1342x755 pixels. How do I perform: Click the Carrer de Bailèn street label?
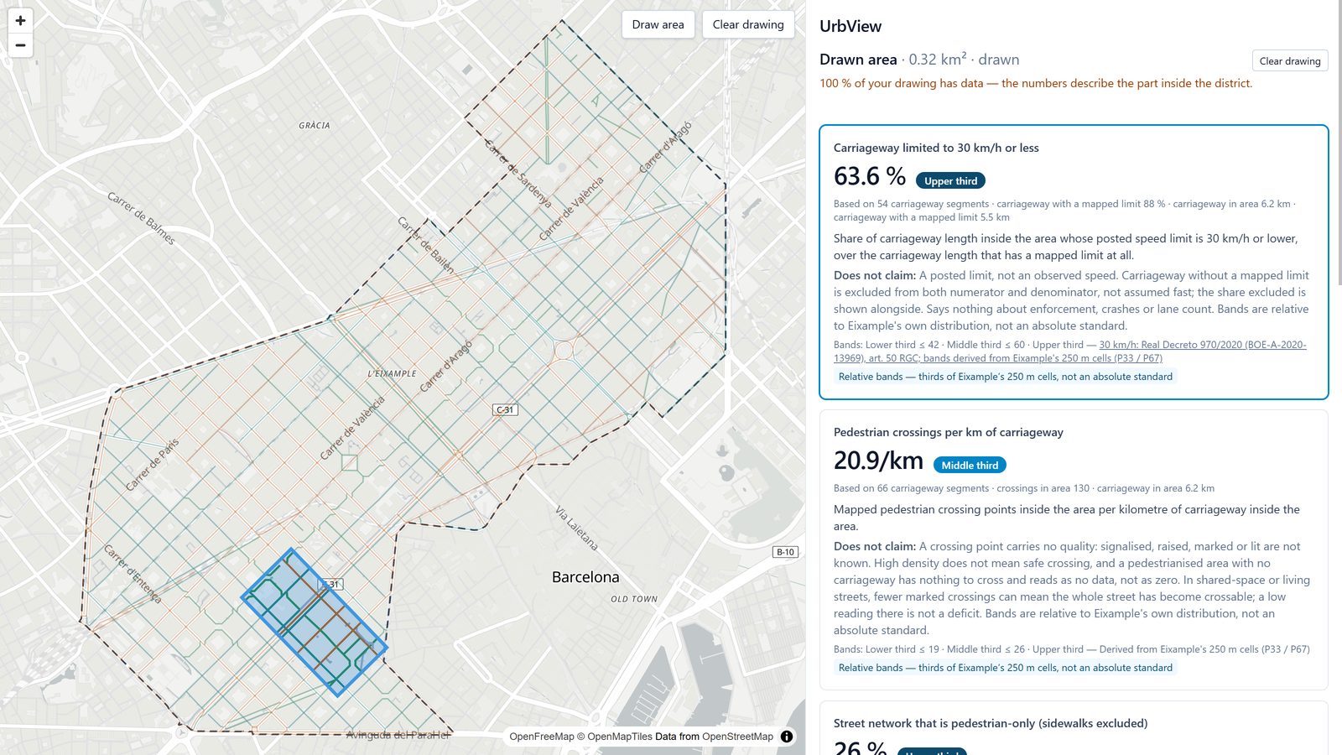pos(426,245)
